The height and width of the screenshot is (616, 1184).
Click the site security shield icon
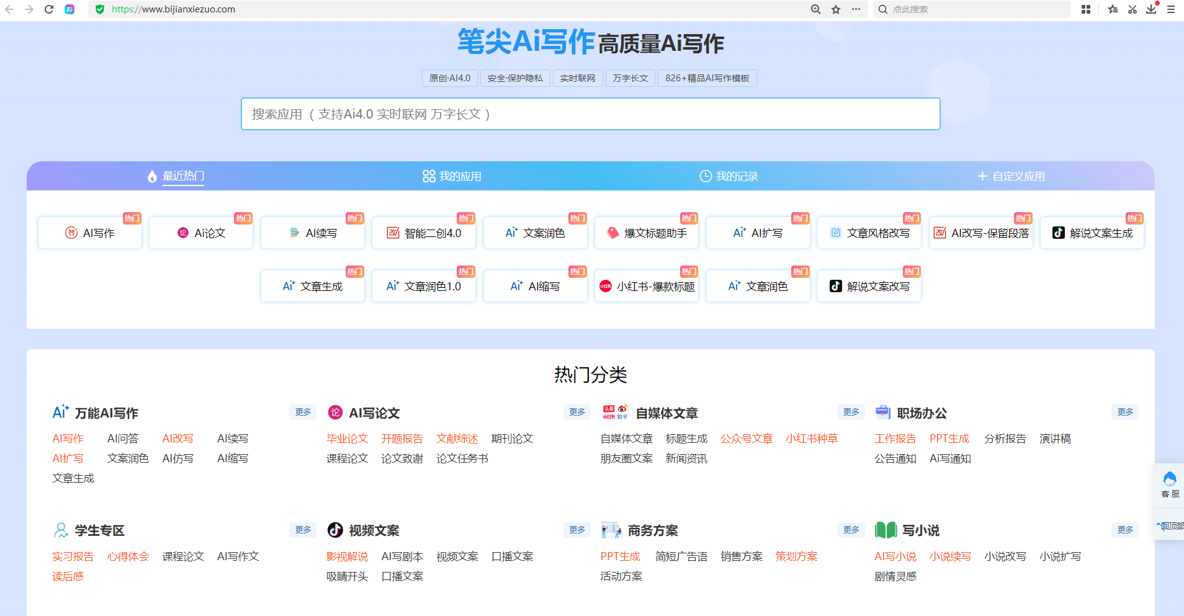(100, 9)
